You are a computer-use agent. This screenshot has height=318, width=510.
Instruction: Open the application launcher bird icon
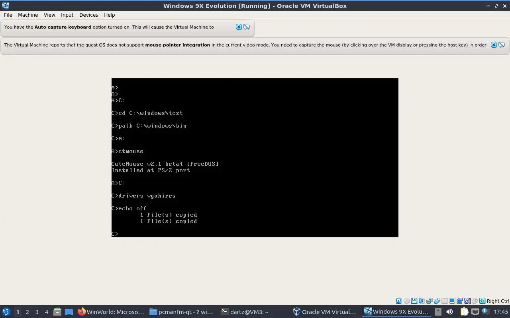click(x=6, y=312)
